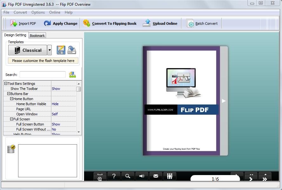Open the template dropdown arrow next to Classical

tap(49, 50)
